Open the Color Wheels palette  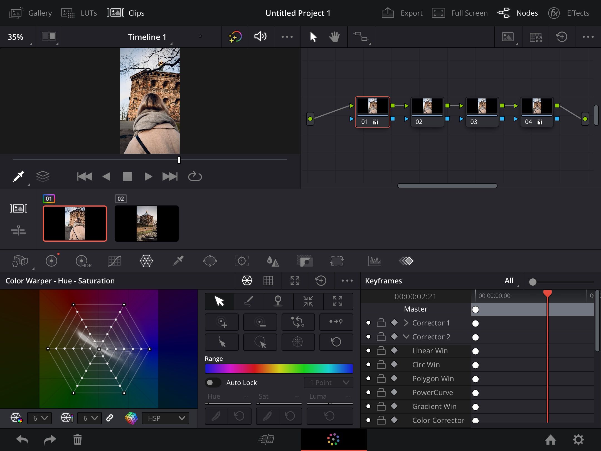[51, 261]
